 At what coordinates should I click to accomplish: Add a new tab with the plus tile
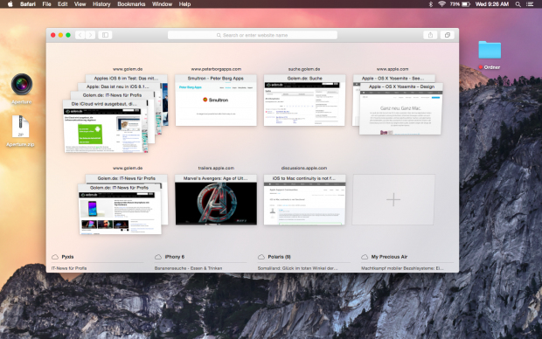393,200
